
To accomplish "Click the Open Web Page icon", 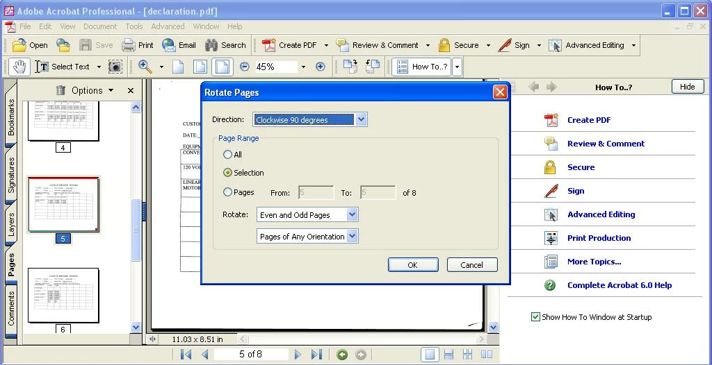I will [x=63, y=45].
